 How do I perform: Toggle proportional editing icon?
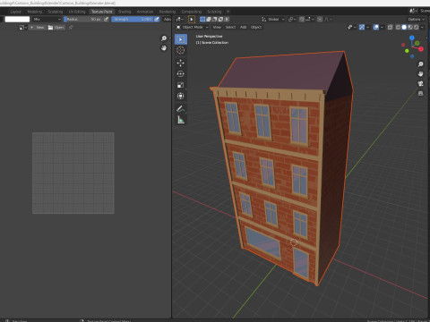click(320, 19)
